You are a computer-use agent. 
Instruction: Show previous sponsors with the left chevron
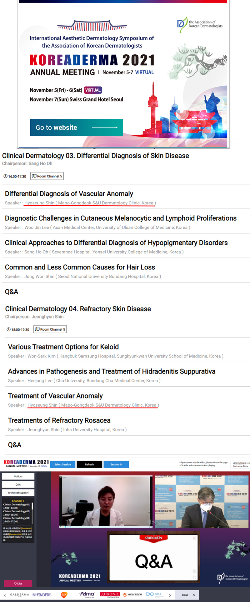click(x=5, y=595)
